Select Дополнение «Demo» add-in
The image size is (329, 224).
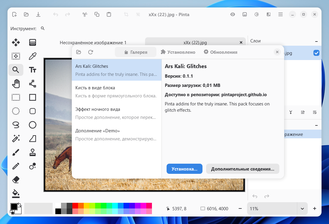(117, 134)
